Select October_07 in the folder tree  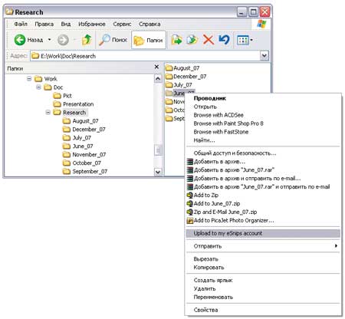click(x=82, y=163)
